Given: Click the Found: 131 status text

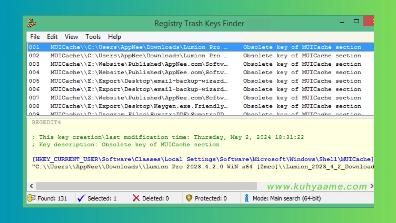Looking at the screenshot, I should coord(52,198).
